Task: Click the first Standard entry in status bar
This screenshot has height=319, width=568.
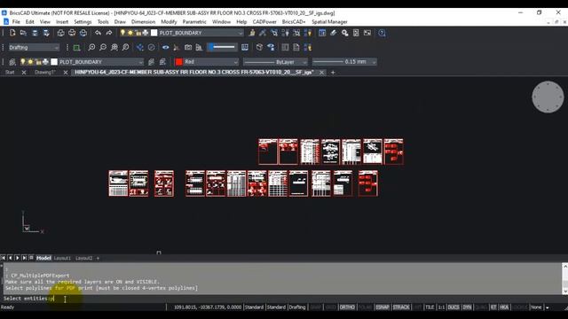Action: (x=254, y=307)
